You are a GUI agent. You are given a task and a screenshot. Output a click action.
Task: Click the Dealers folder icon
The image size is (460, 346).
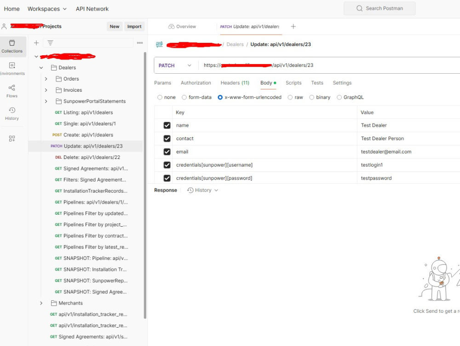coord(54,68)
